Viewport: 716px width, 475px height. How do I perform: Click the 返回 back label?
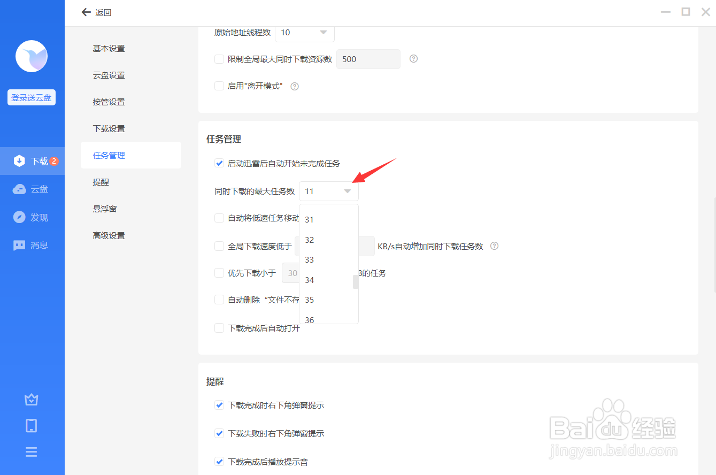coord(103,12)
